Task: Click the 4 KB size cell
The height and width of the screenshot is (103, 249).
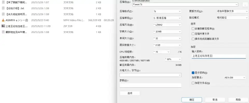Action: coord(99,26)
